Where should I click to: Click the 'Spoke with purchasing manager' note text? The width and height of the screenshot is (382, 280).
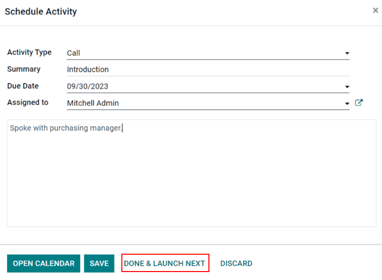click(66, 128)
